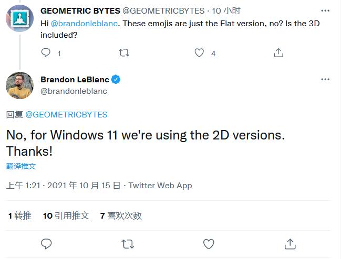This screenshot has width=341, height=259.
Task: Share the GEOMETRIC BYTES tweet
Action: [x=278, y=52]
